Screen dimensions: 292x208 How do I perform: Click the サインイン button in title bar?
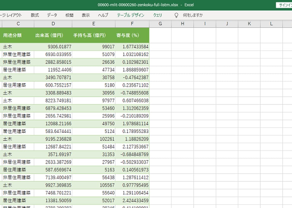tap(284, 5)
